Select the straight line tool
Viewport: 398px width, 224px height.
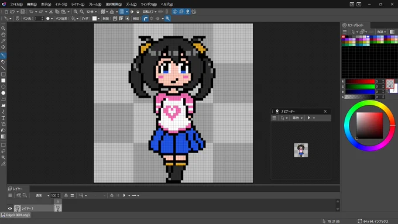4,68
